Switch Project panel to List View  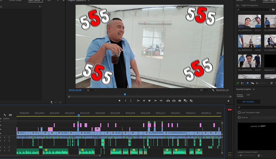click(x=242, y=83)
